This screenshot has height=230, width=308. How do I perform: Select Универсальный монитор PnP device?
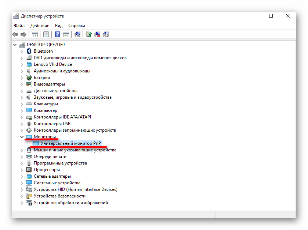(70, 143)
